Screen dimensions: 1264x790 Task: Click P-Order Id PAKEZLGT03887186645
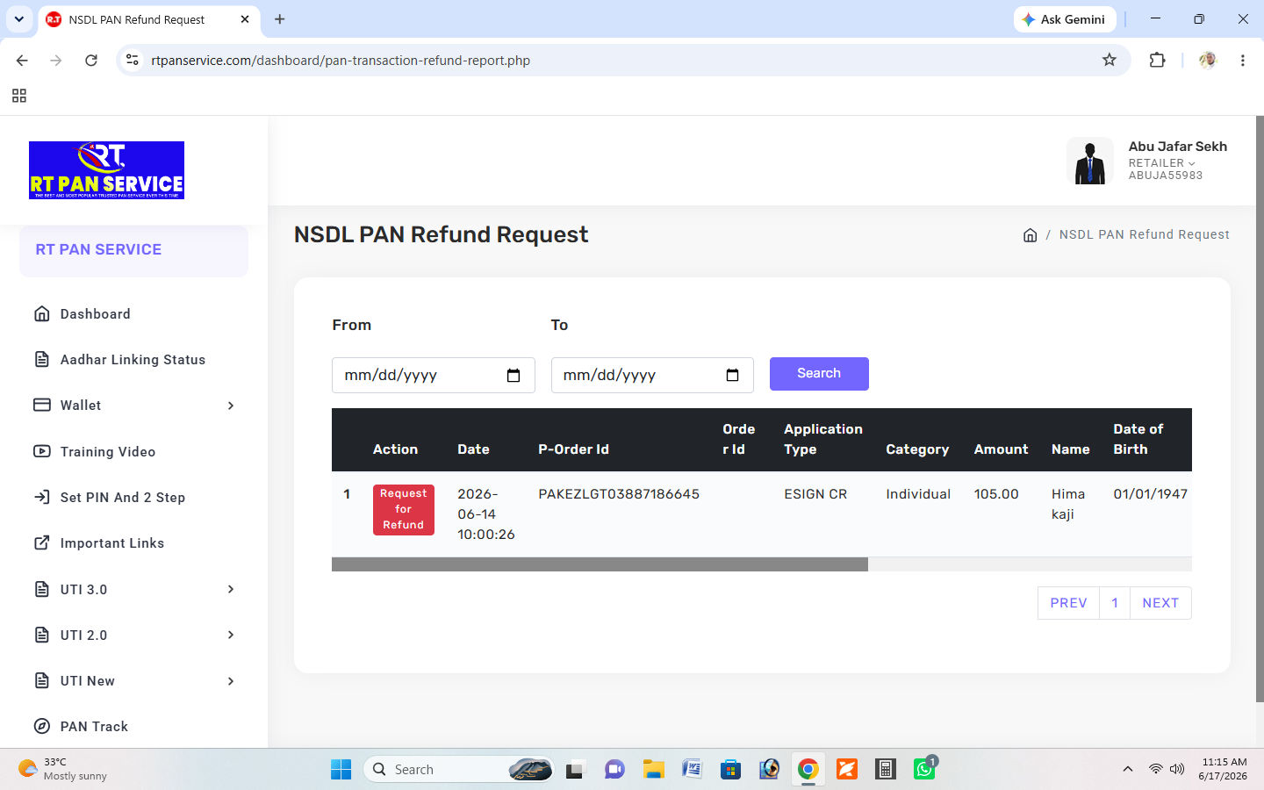coord(619,494)
